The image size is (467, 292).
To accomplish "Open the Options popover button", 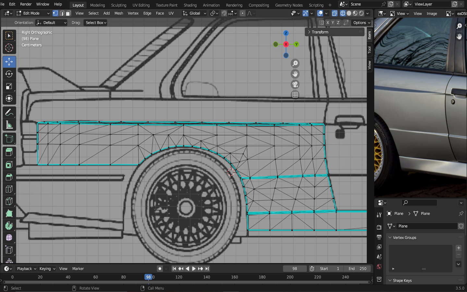I will [x=361, y=23].
